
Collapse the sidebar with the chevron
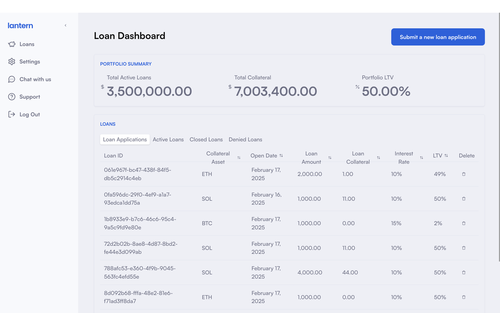66,25
